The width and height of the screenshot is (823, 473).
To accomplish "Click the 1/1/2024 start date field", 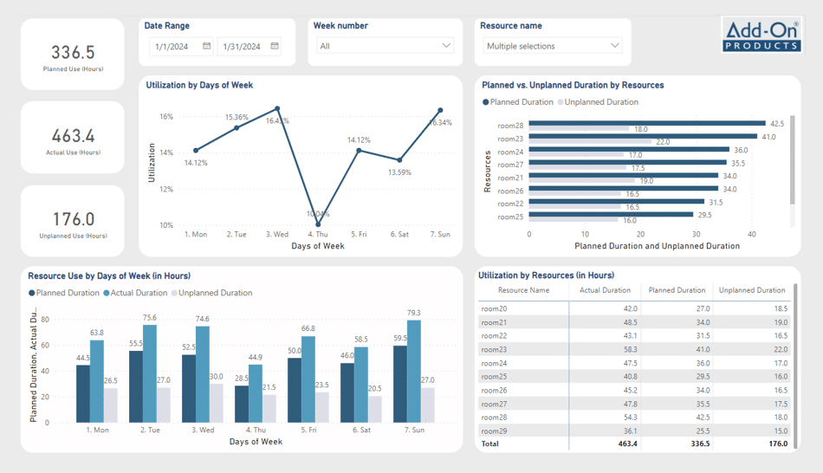I will click(x=172, y=47).
